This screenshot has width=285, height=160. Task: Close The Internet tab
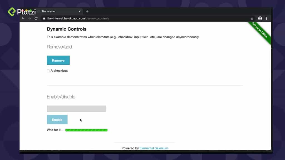79,11
